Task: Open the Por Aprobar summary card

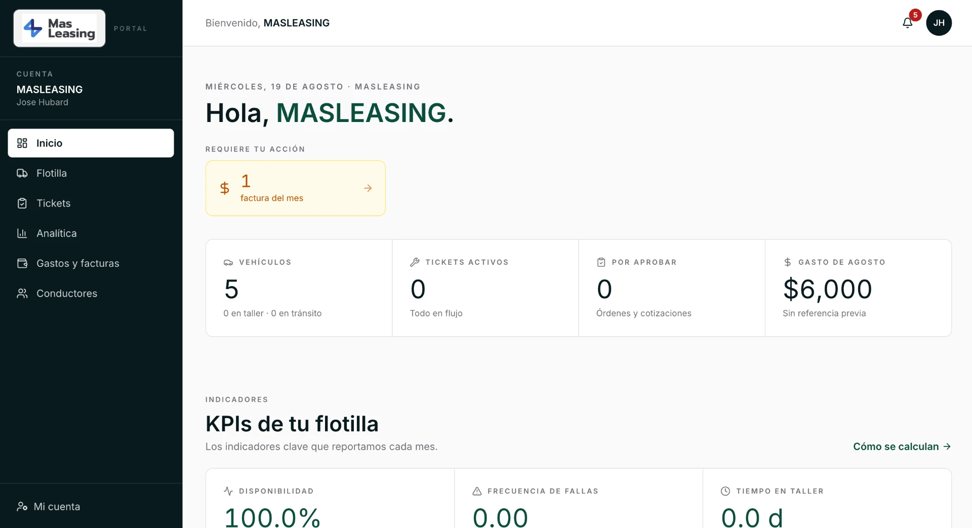Action: coord(671,288)
